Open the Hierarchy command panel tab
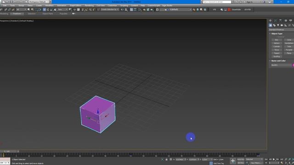 (280, 20)
